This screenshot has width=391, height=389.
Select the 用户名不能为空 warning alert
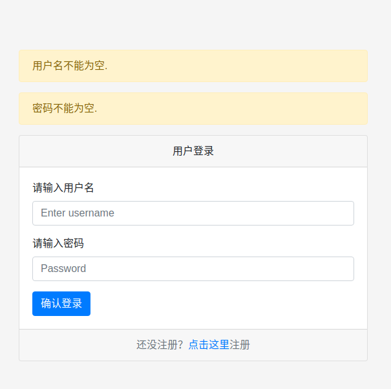193,66
